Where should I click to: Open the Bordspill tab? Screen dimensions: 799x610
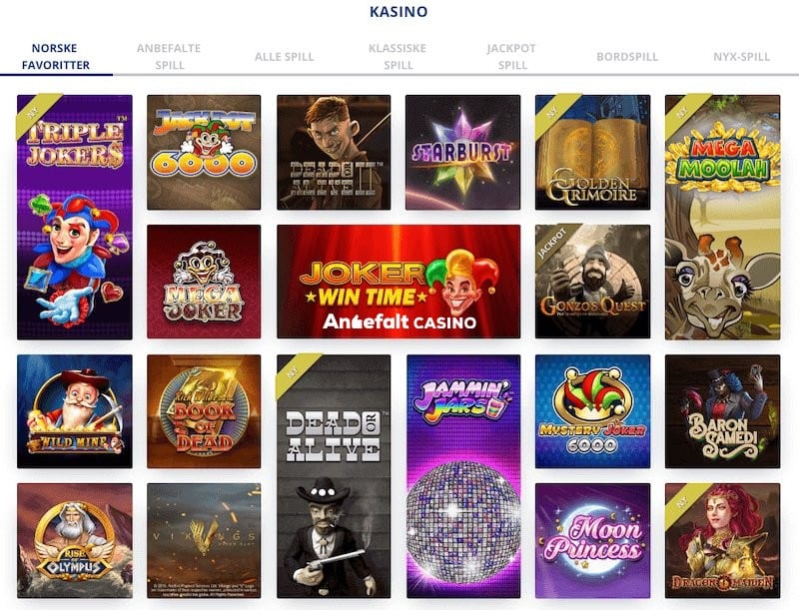click(627, 57)
